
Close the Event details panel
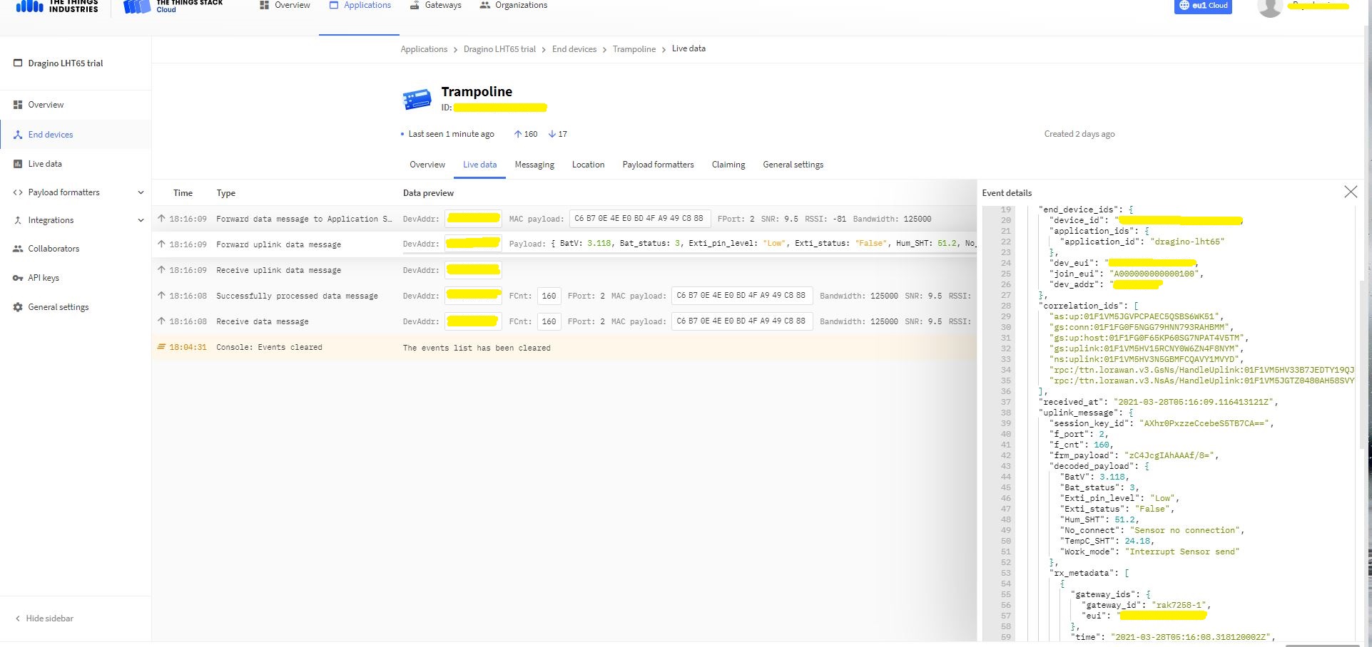click(x=1350, y=192)
